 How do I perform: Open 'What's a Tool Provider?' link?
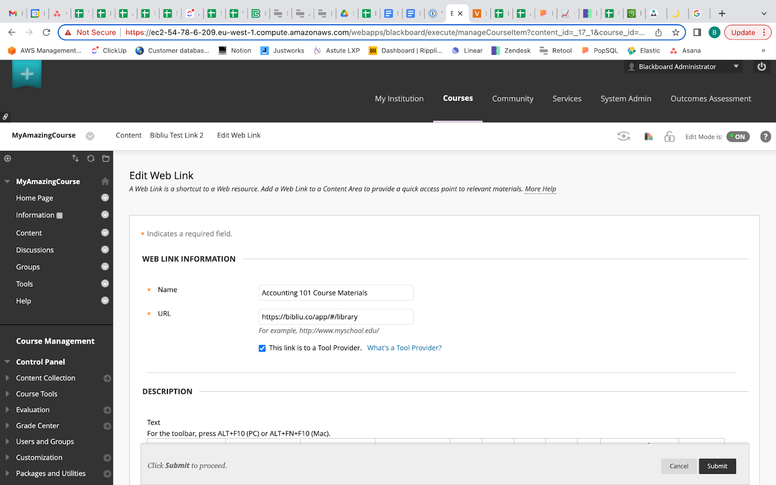pos(404,348)
